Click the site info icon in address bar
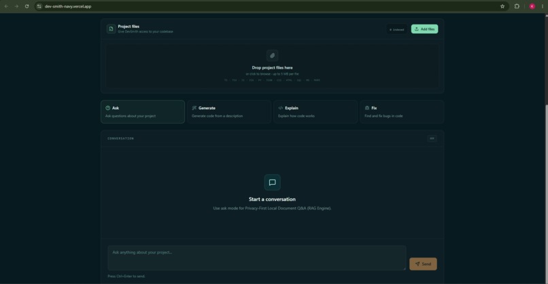 pos(39,6)
